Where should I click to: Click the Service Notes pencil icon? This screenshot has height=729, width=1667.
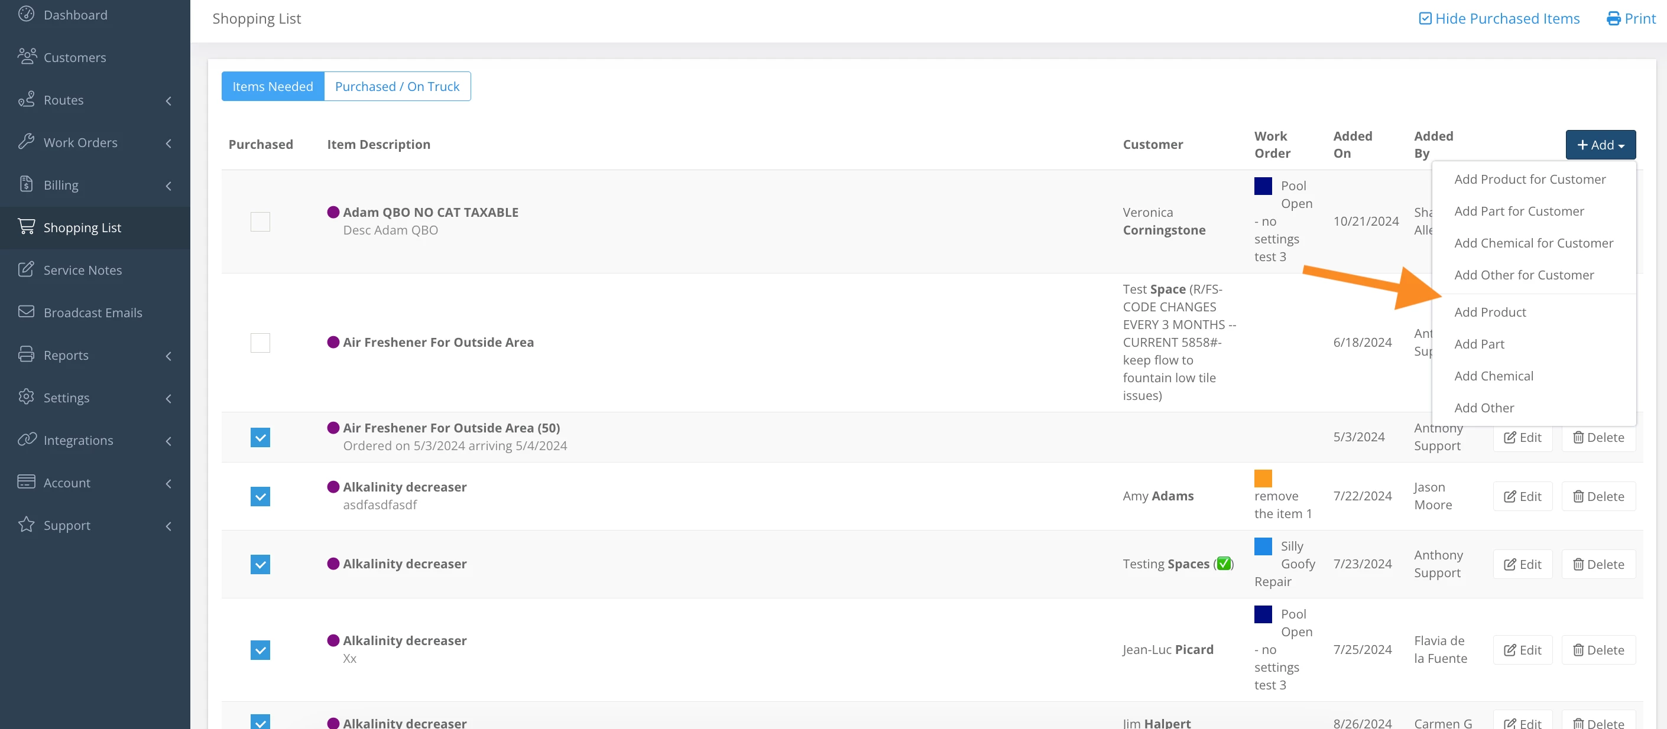click(x=26, y=269)
